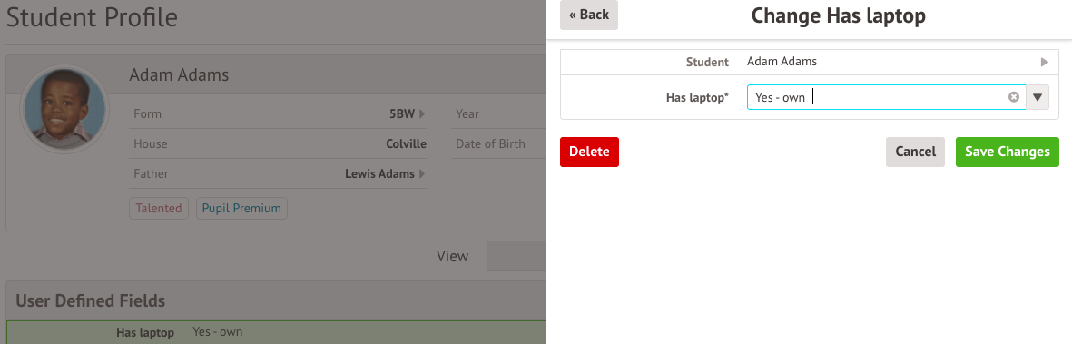Open form 5BW arrow link
Screen dimensions: 1072x344
[422, 114]
